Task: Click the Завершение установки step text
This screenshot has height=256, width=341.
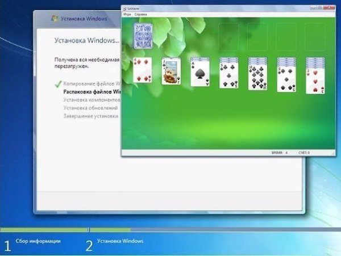Action: (x=91, y=116)
